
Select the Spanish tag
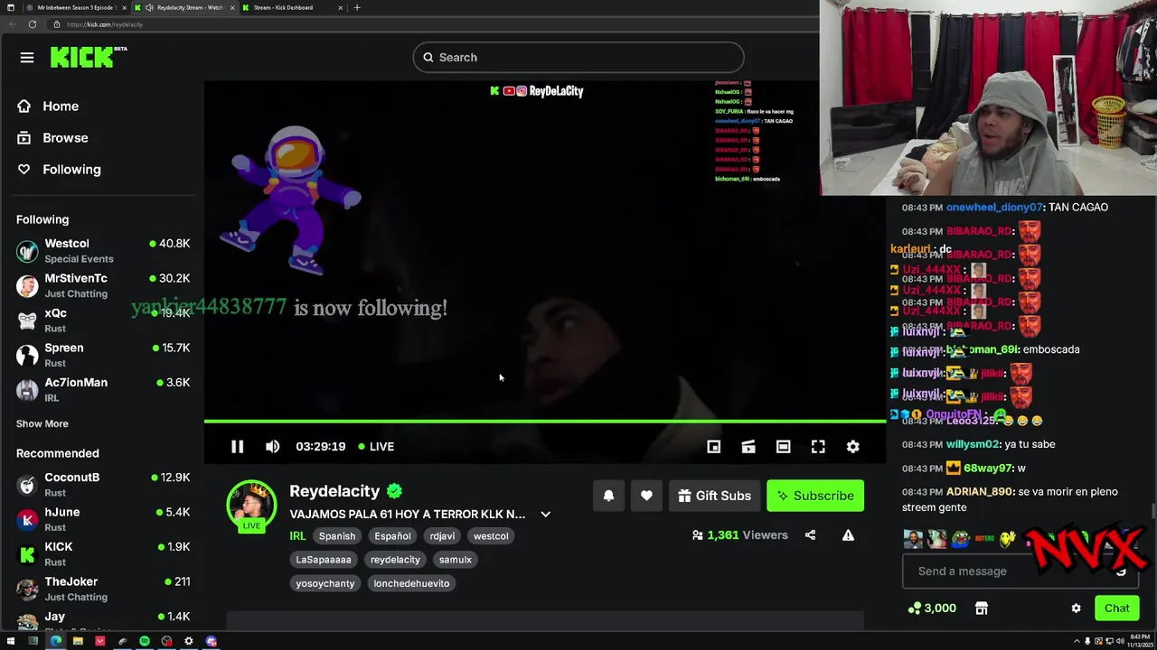click(x=337, y=536)
